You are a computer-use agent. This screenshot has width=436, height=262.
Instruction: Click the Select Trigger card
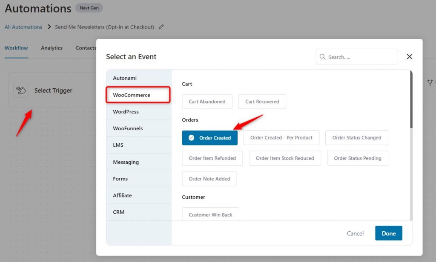point(53,90)
